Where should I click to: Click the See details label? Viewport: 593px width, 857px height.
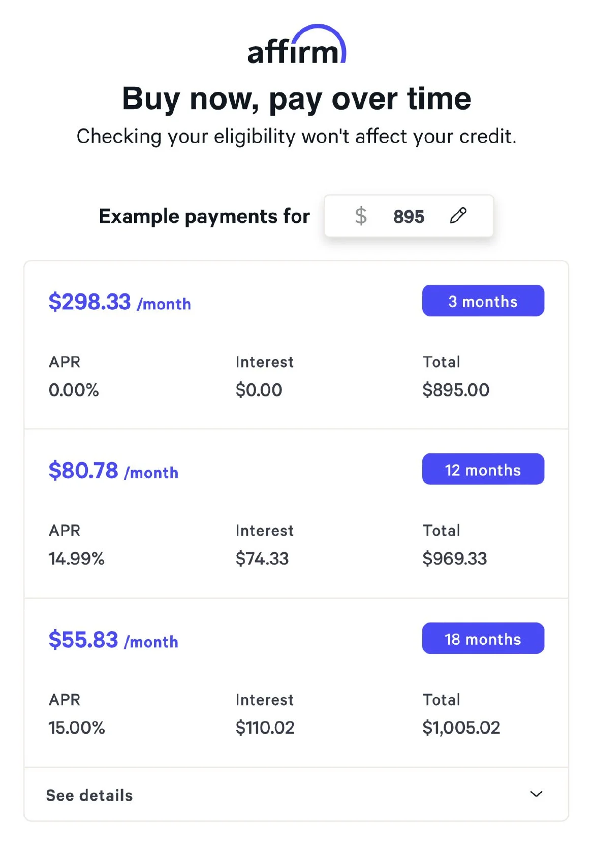click(89, 795)
